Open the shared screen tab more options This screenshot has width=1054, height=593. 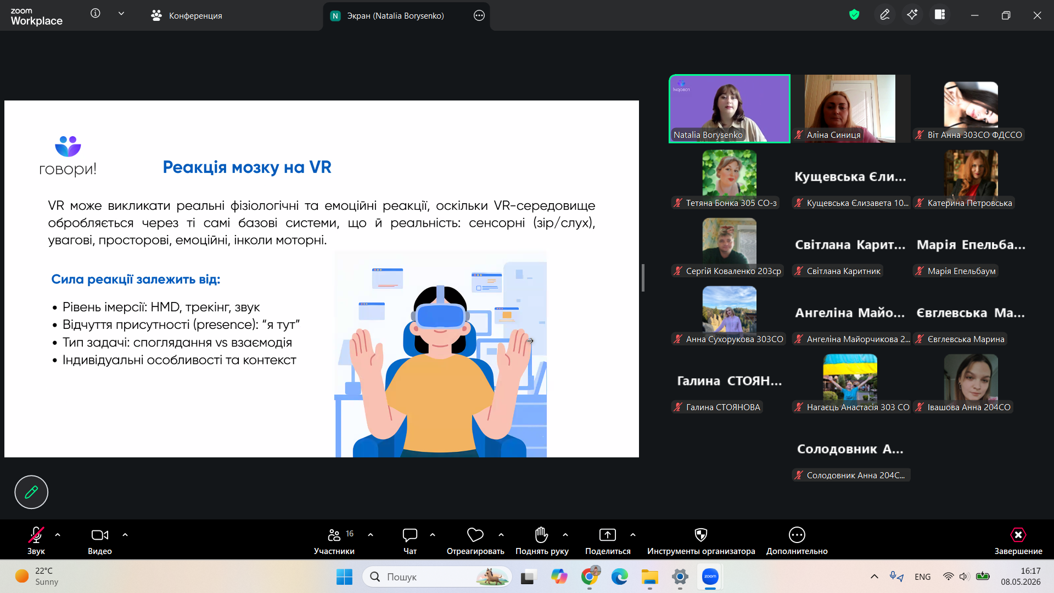[479, 15]
